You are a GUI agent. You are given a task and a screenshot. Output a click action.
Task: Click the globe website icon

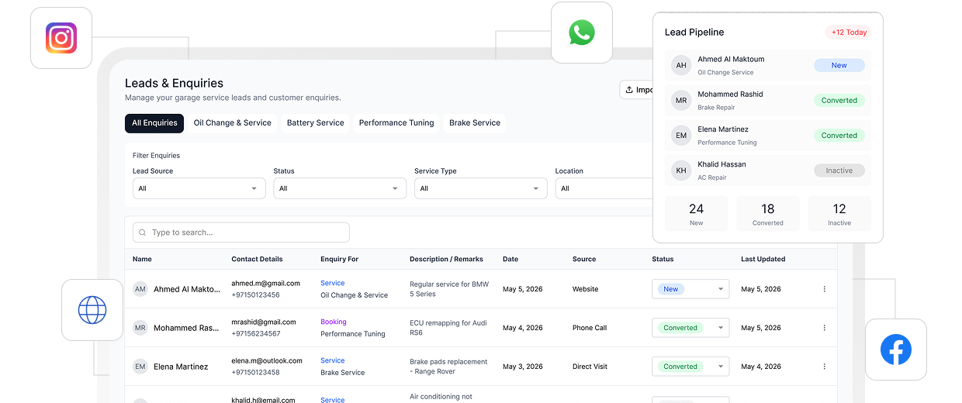coord(92,310)
